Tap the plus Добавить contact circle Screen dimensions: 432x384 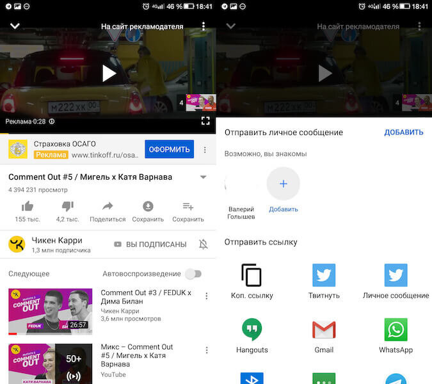tap(284, 184)
